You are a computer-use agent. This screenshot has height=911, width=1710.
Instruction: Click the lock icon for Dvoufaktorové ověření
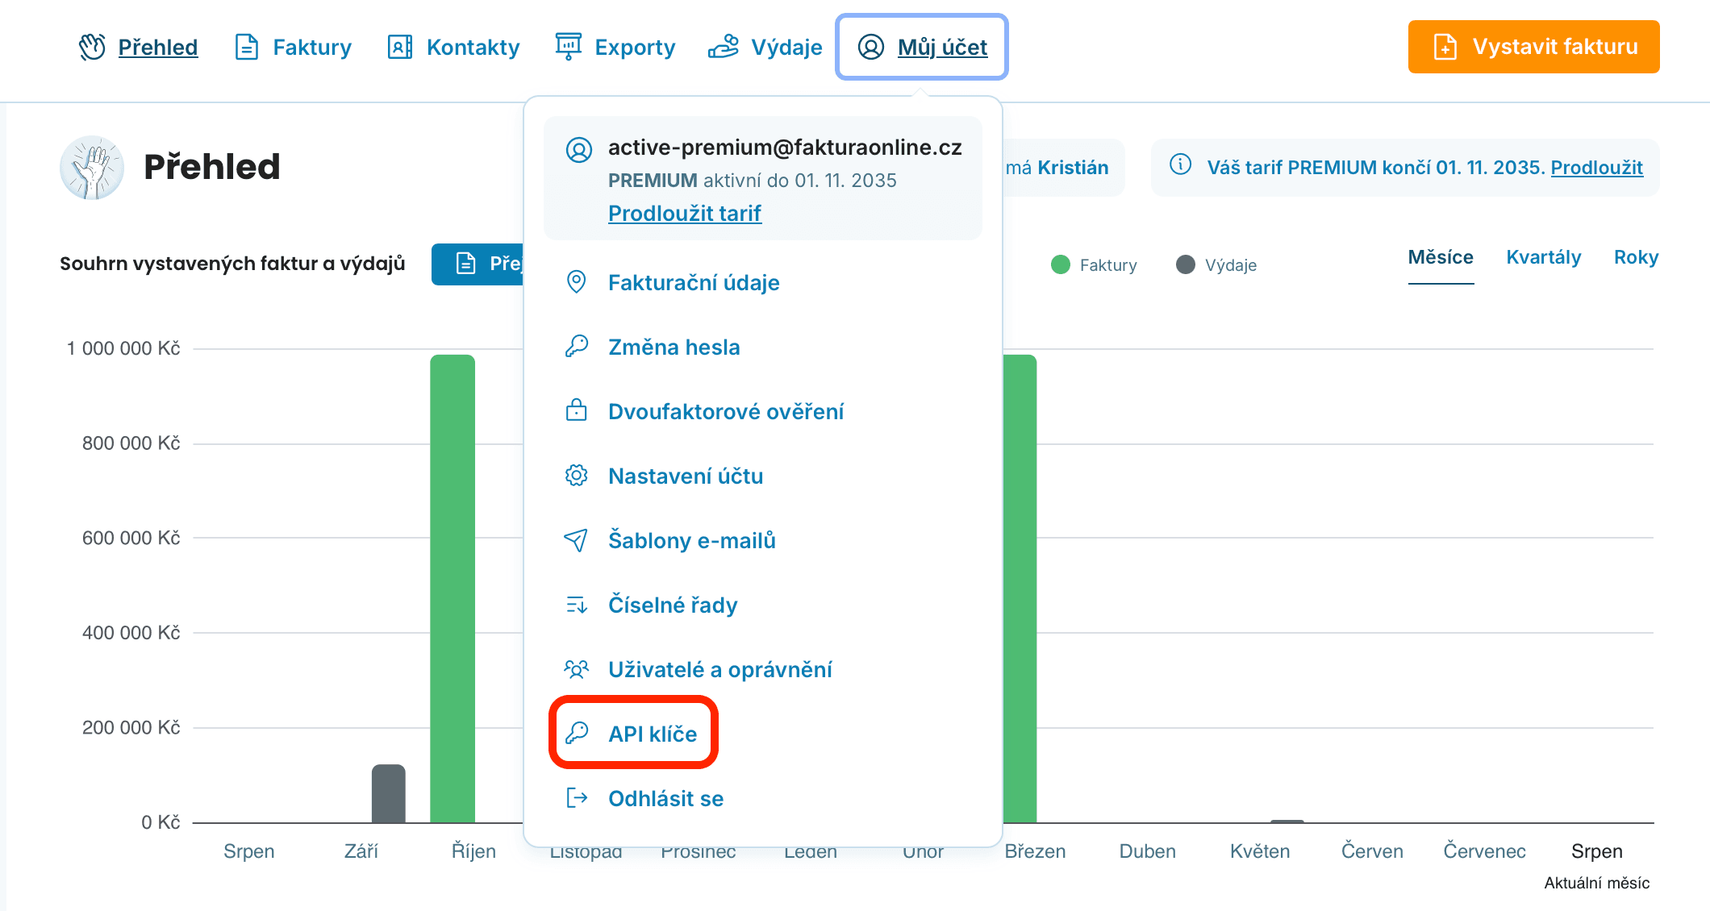tap(576, 410)
